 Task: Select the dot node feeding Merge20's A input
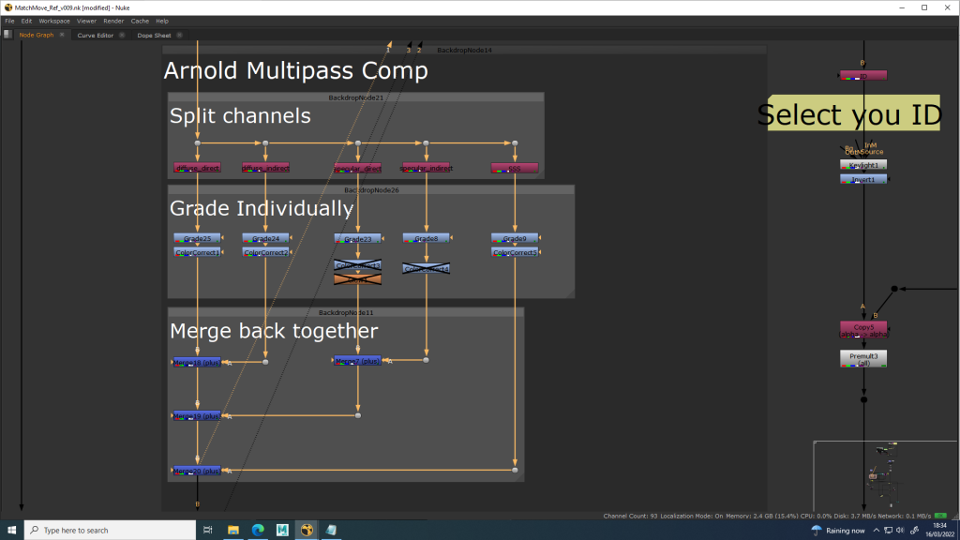click(515, 471)
